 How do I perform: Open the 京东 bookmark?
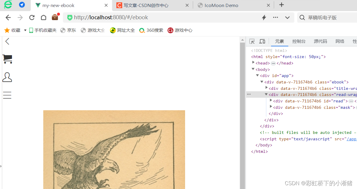tap(68, 30)
